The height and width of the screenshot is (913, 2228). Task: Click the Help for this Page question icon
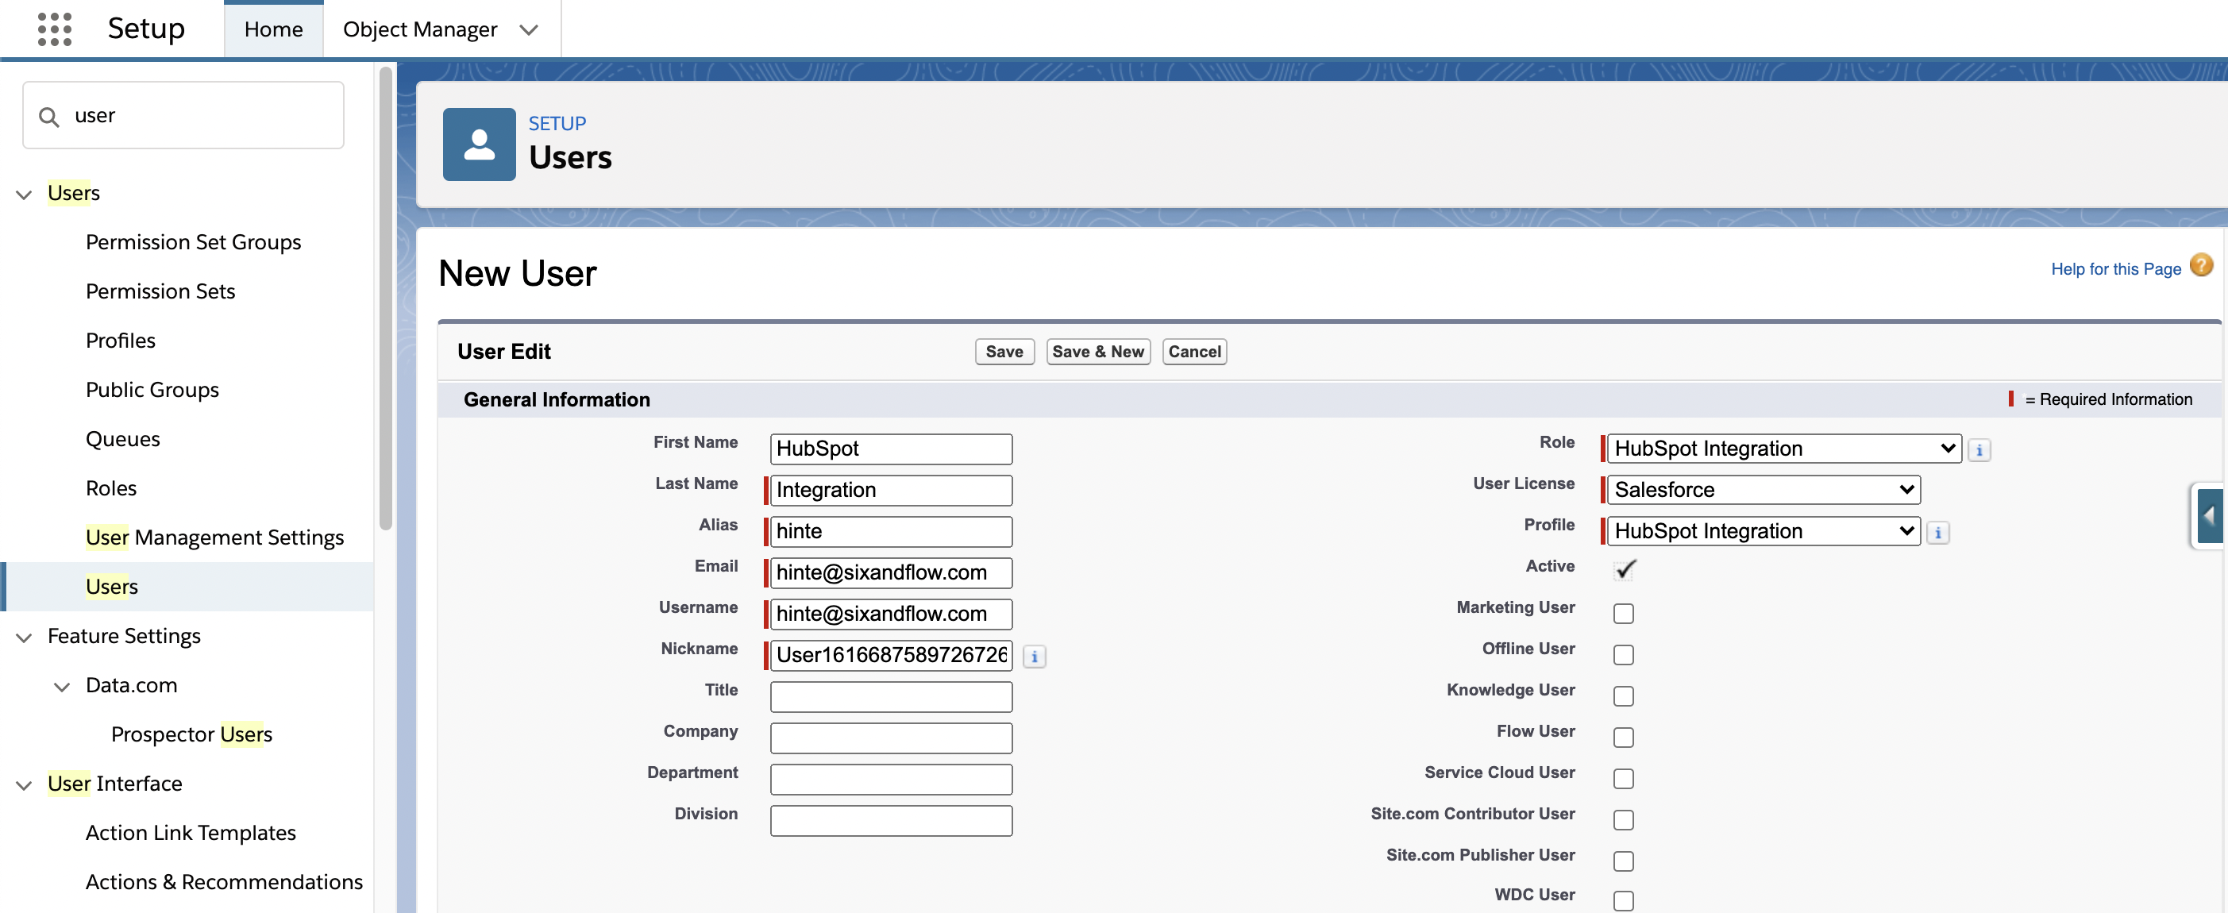pos(2201,265)
